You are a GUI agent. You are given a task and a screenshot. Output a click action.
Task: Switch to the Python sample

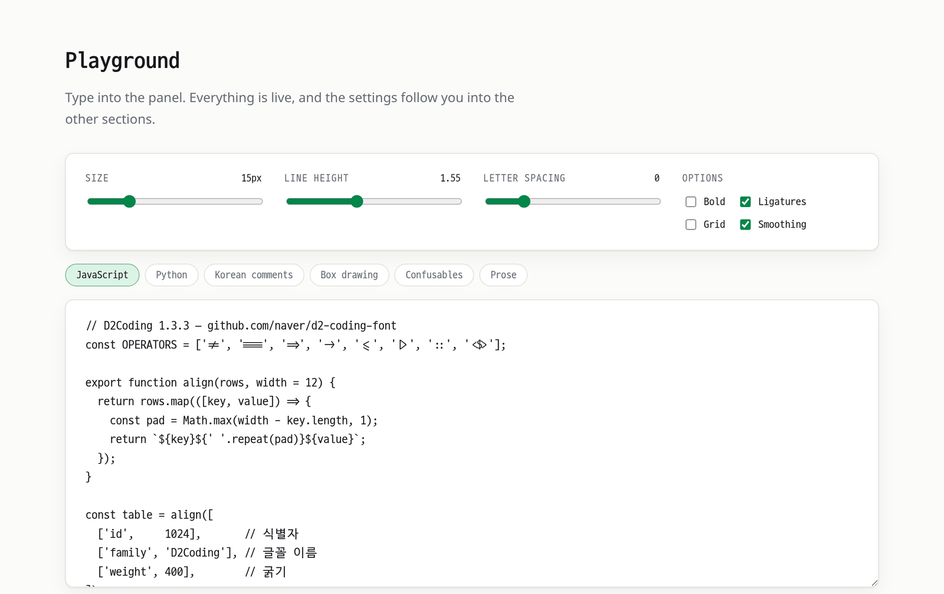tap(172, 275)
